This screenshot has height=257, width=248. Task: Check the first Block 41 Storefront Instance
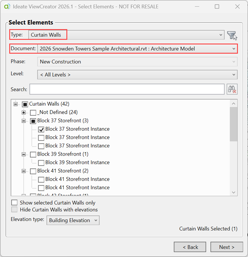point(41,180)
